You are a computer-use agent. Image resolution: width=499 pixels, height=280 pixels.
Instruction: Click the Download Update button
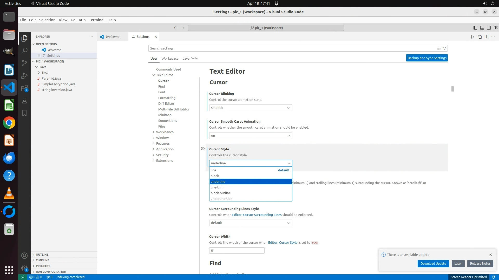click(433, 263)
